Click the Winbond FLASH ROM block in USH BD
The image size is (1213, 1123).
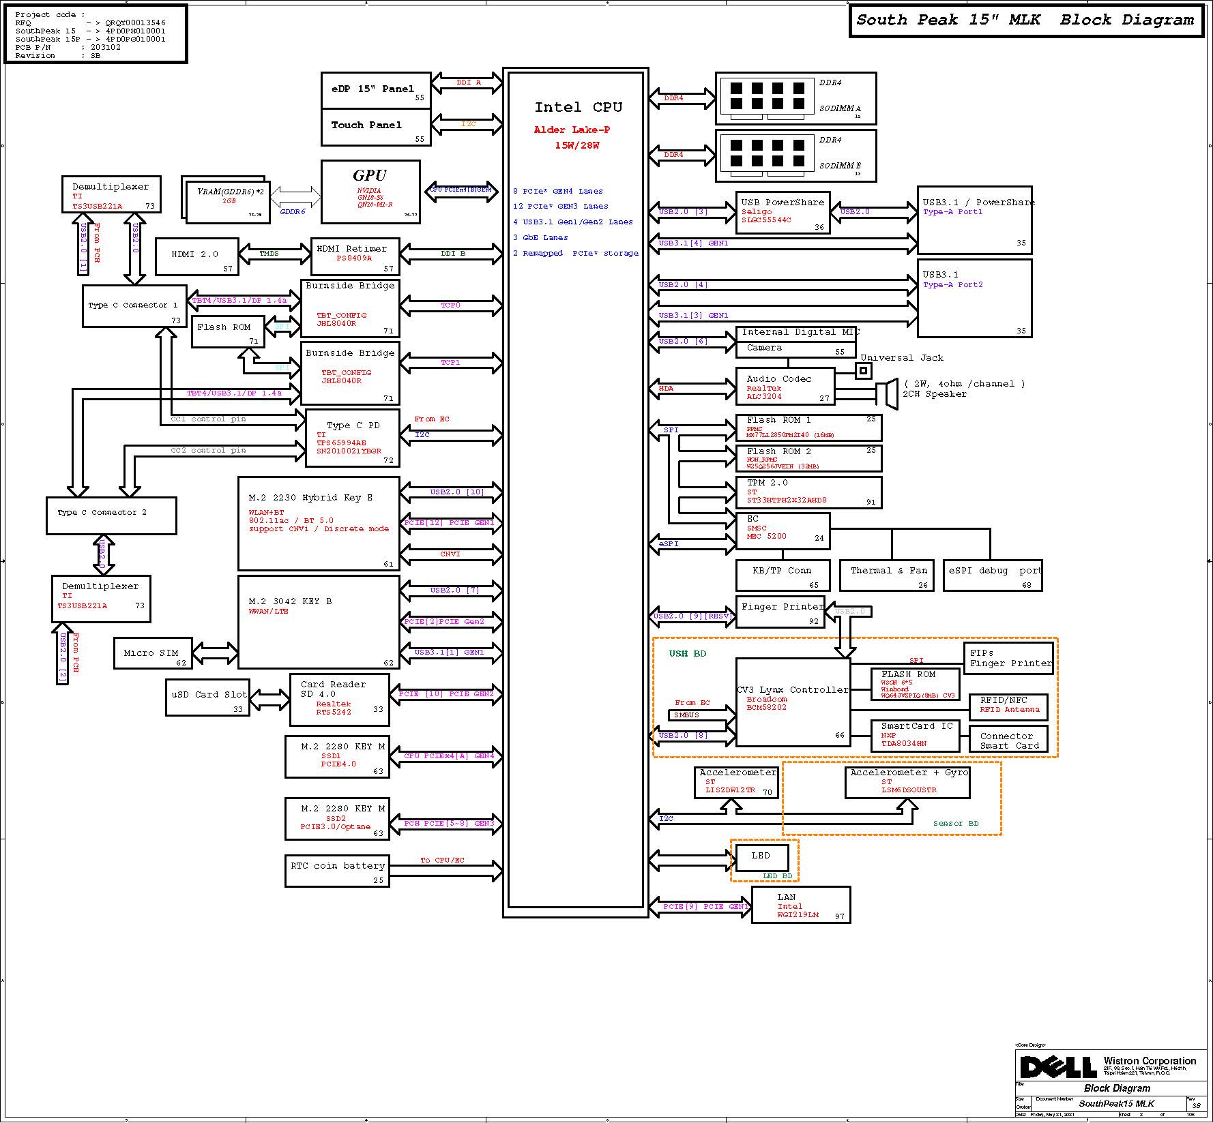tap(916, 684)
